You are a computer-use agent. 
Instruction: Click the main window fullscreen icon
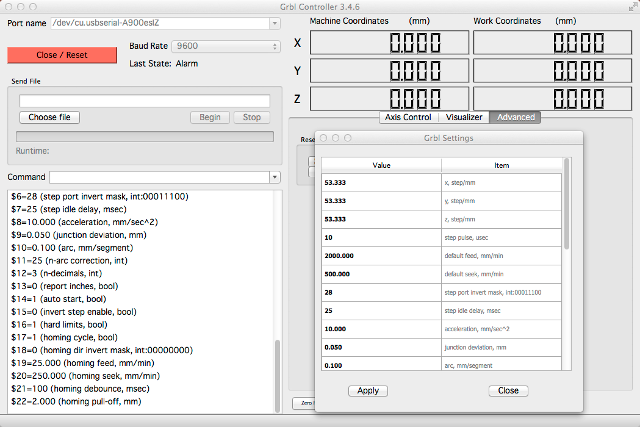click(x=633, y=7)
